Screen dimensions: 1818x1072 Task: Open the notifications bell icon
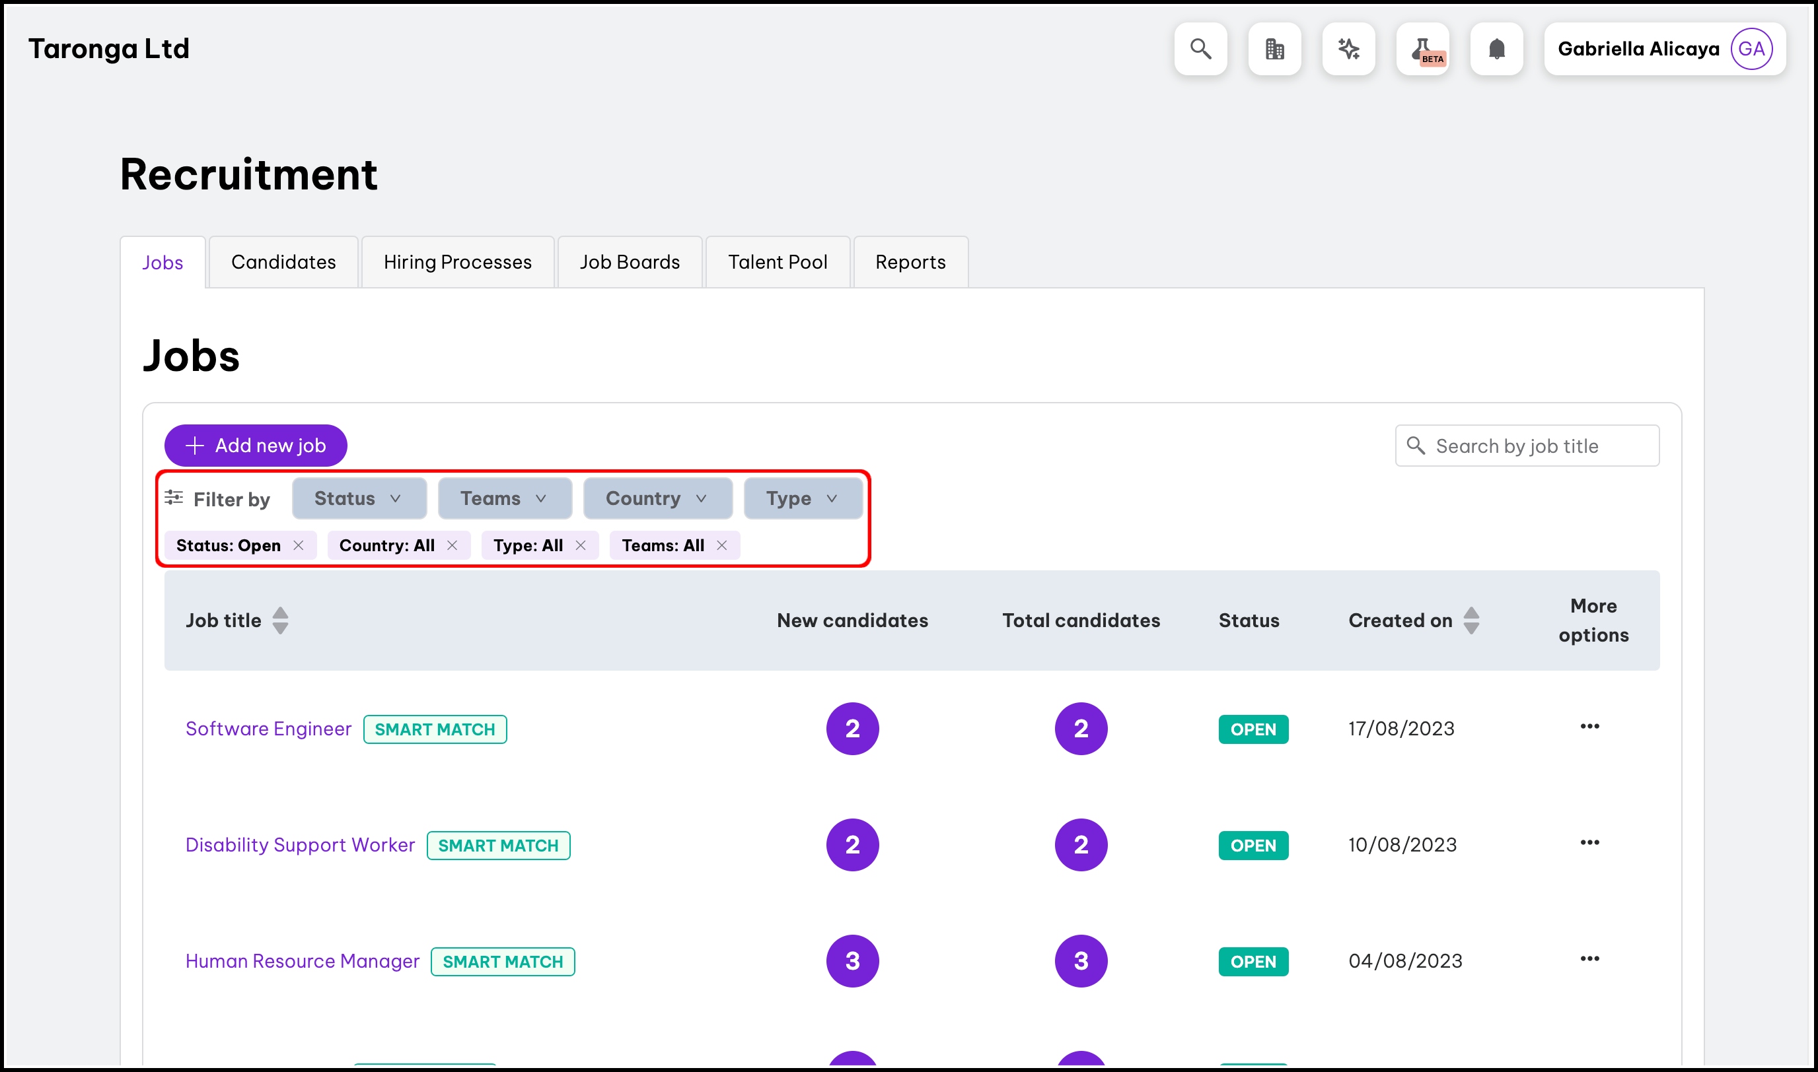[x=1496, y=48]
